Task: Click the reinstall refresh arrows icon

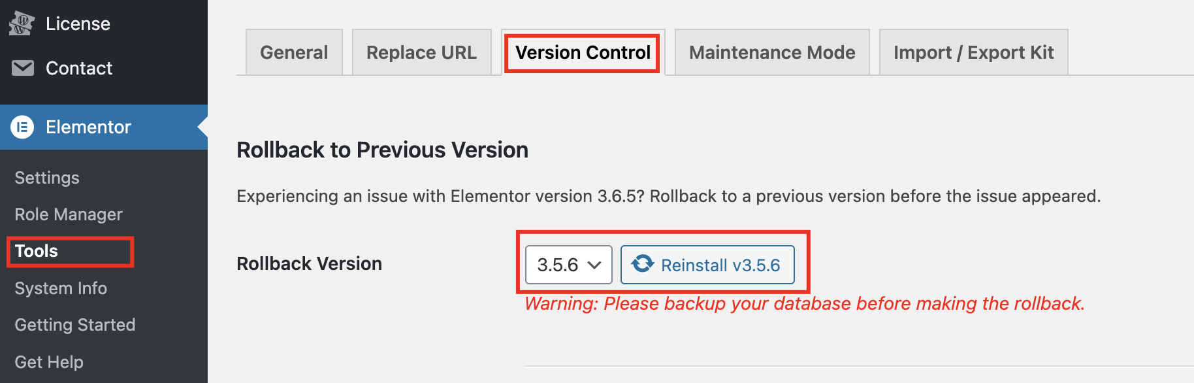Action: tap(643, 263)
